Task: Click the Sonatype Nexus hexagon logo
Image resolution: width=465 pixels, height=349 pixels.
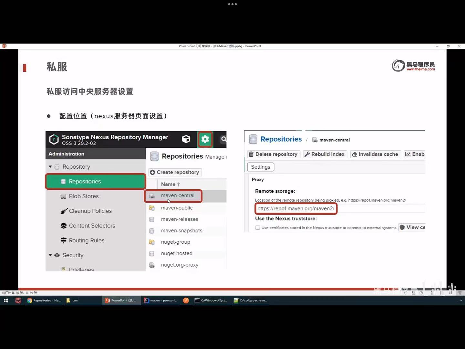Action: (x=54, y=139)
